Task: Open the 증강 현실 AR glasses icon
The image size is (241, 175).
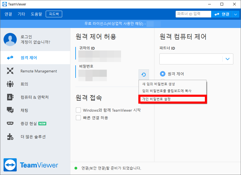Action: tap(10, 123)
